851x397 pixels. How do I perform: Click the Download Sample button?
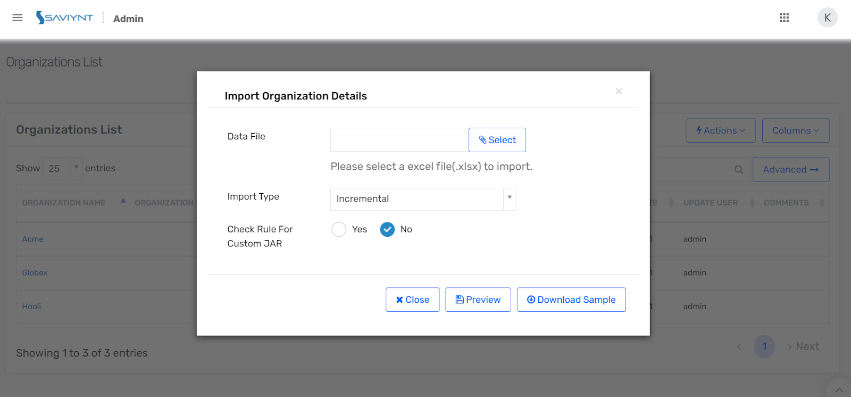coord(571,300)
